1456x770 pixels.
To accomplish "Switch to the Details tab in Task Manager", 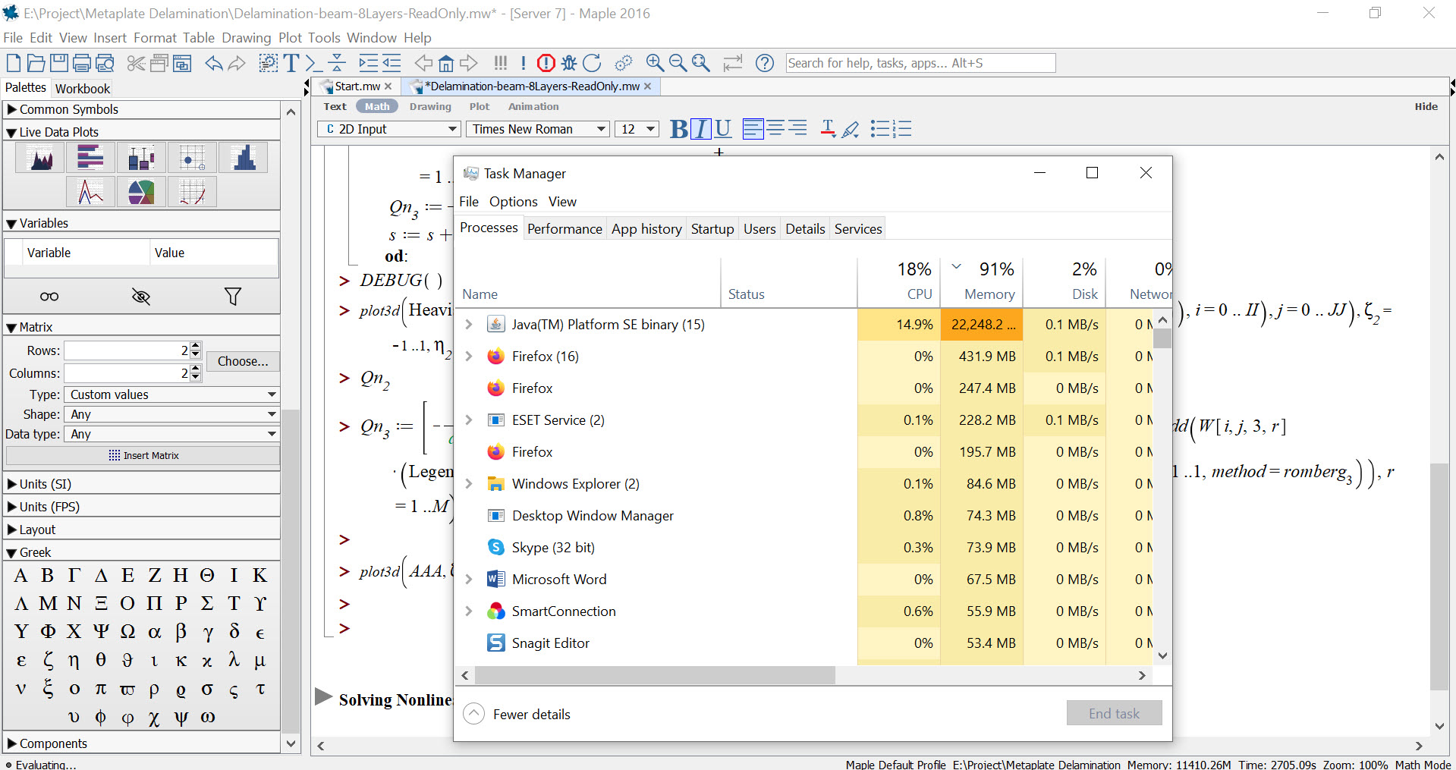I will (x=805, y=229).
